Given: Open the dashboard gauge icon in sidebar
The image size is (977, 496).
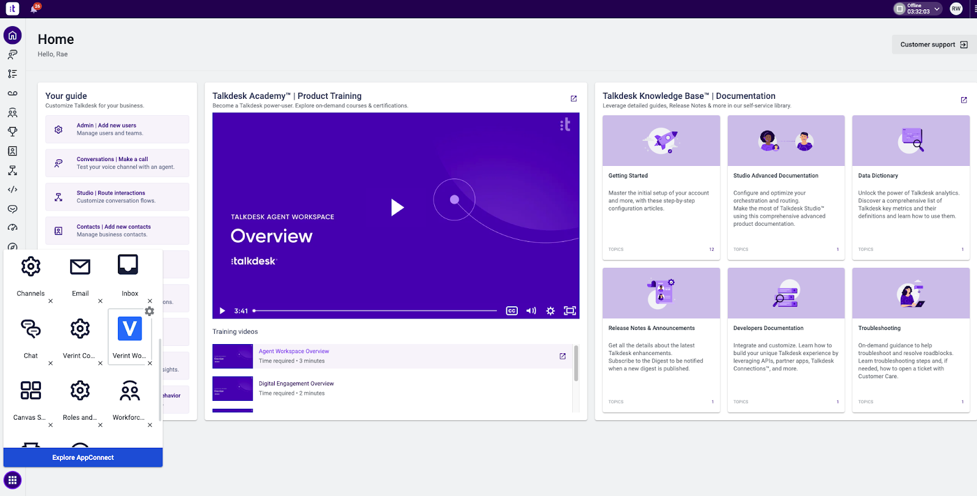Looking at the screenshot, I should pos(12,228).
